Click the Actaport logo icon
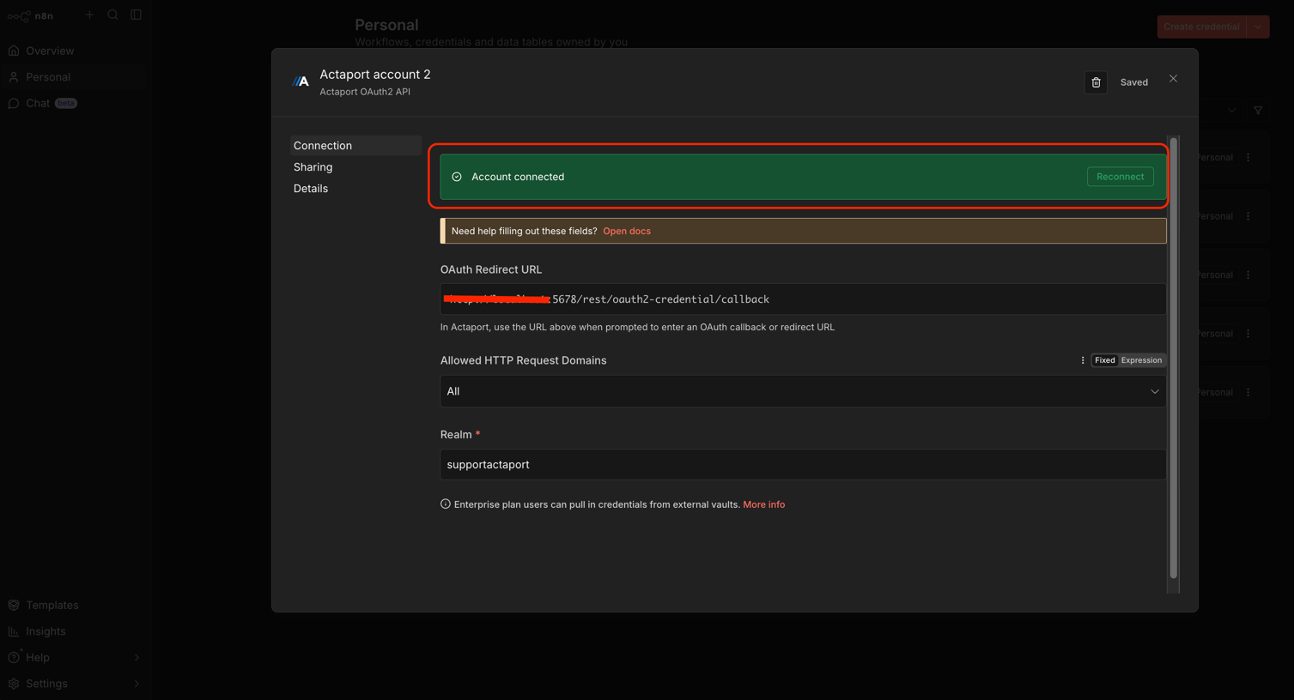Screen dimensions: 1294x700 click(301, 81)
